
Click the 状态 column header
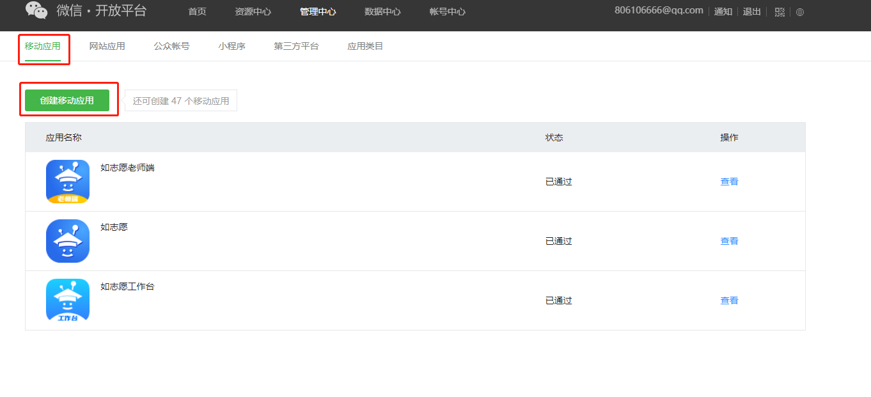point(554,137)
